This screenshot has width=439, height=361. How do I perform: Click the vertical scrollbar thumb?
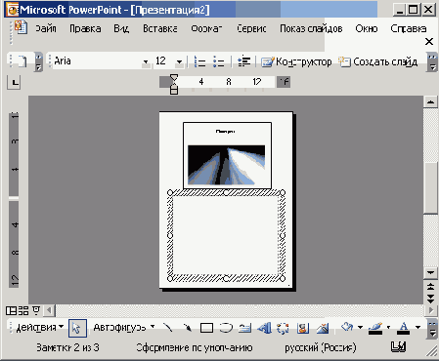tap(430, 188)
